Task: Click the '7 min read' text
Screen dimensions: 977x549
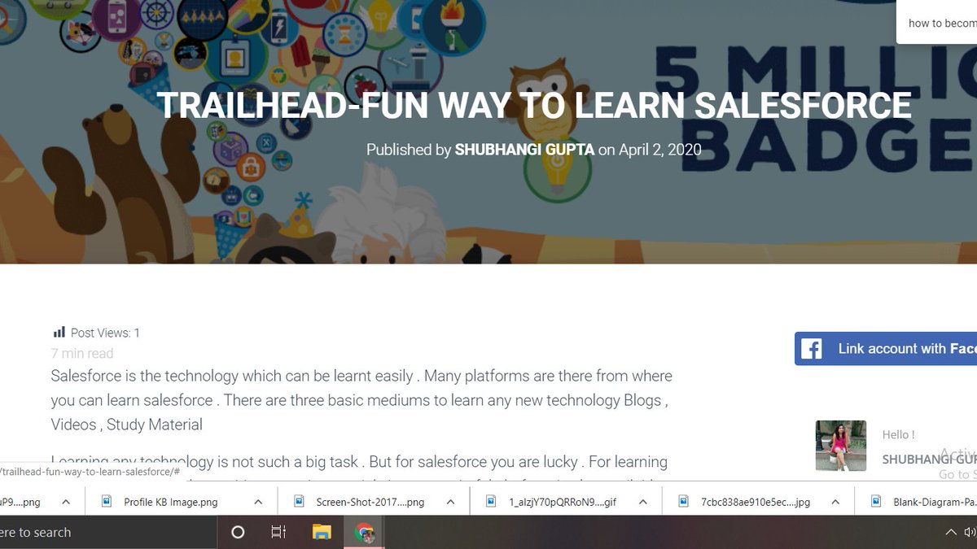Action: point(82,354)
